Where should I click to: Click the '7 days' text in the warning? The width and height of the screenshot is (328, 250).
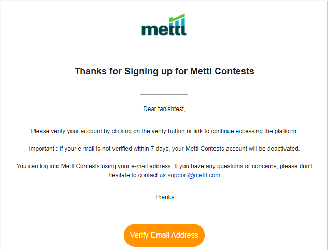(x=160, y=149)
